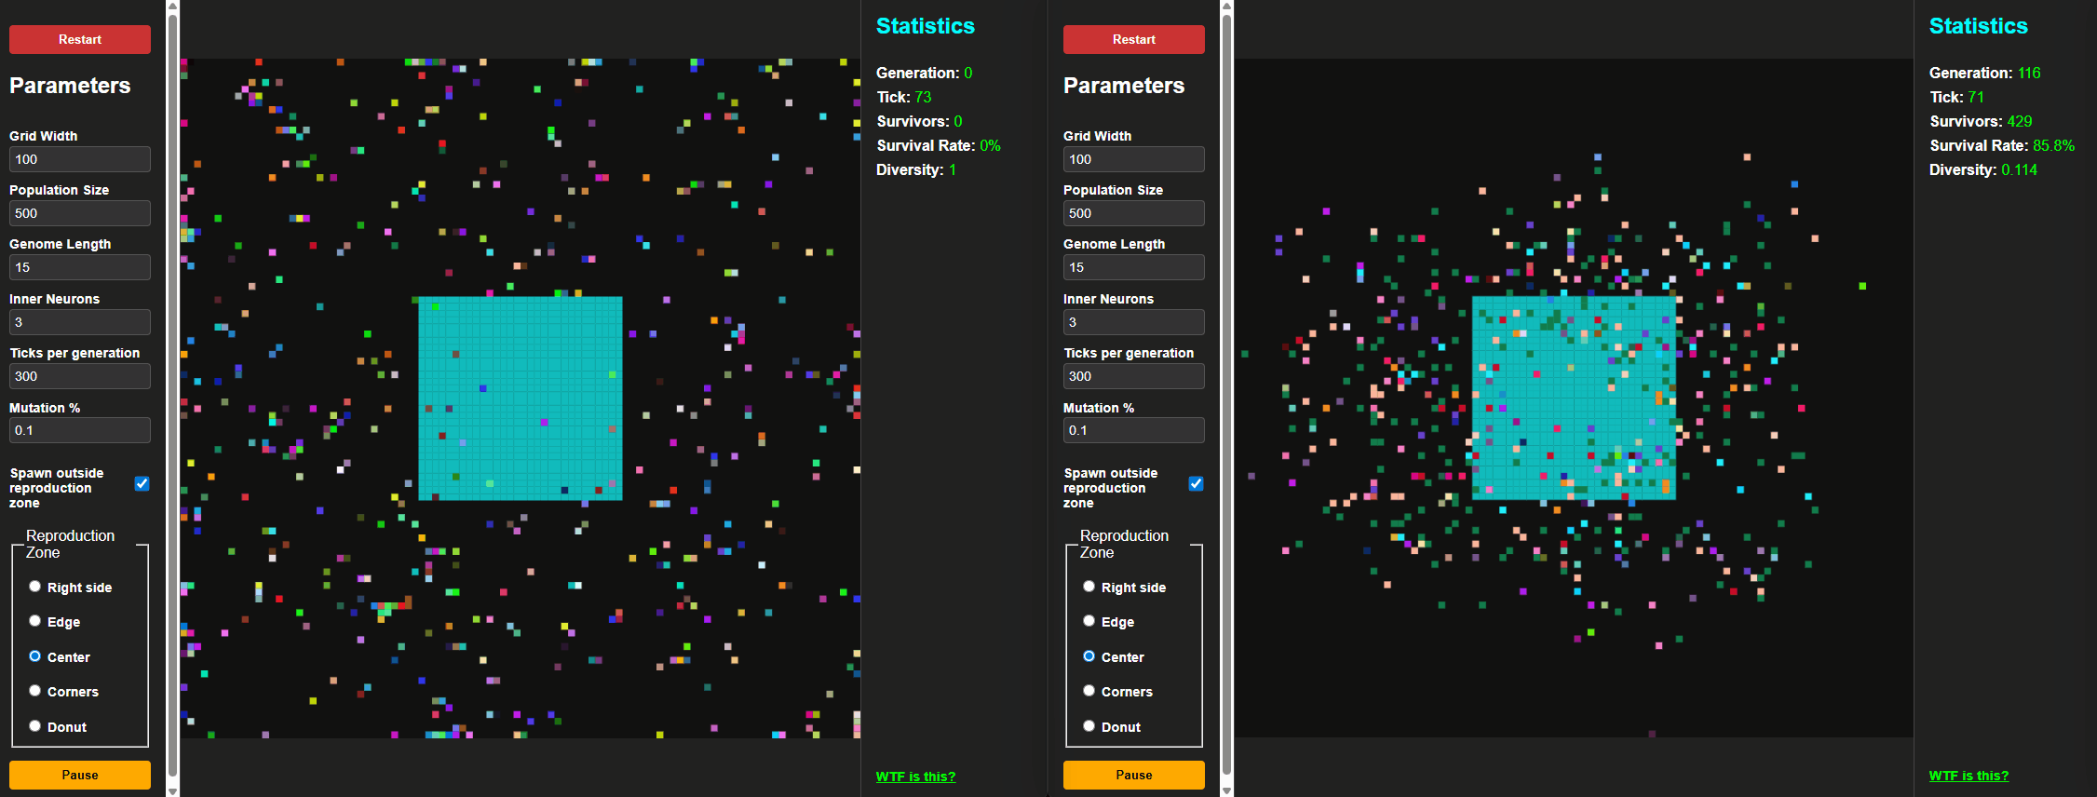Click Restart button in left simulation panel
The image size is (2097, 797).
pyautogui.click(x=80, y=39)
